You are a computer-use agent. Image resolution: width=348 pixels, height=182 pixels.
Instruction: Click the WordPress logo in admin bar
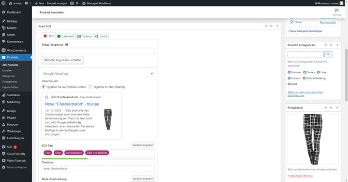[x=3, y=3]
